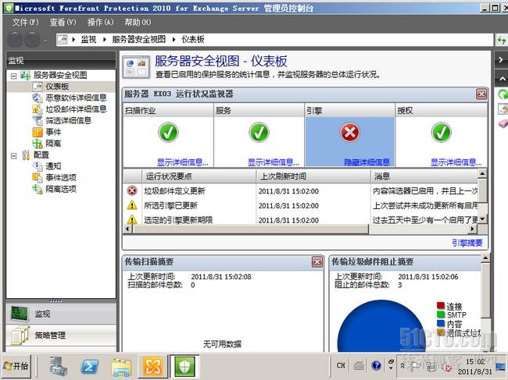Click the 配置 tools icon
Screen dimensions: 508x380
(26, 155)
